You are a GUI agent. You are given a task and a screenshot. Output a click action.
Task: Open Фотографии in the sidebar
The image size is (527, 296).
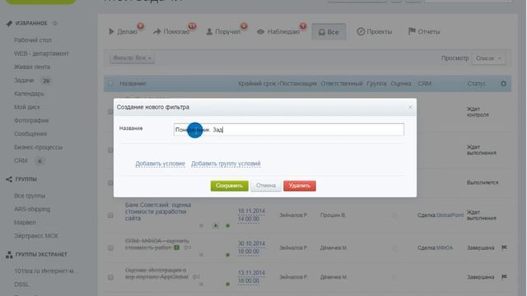31,121
